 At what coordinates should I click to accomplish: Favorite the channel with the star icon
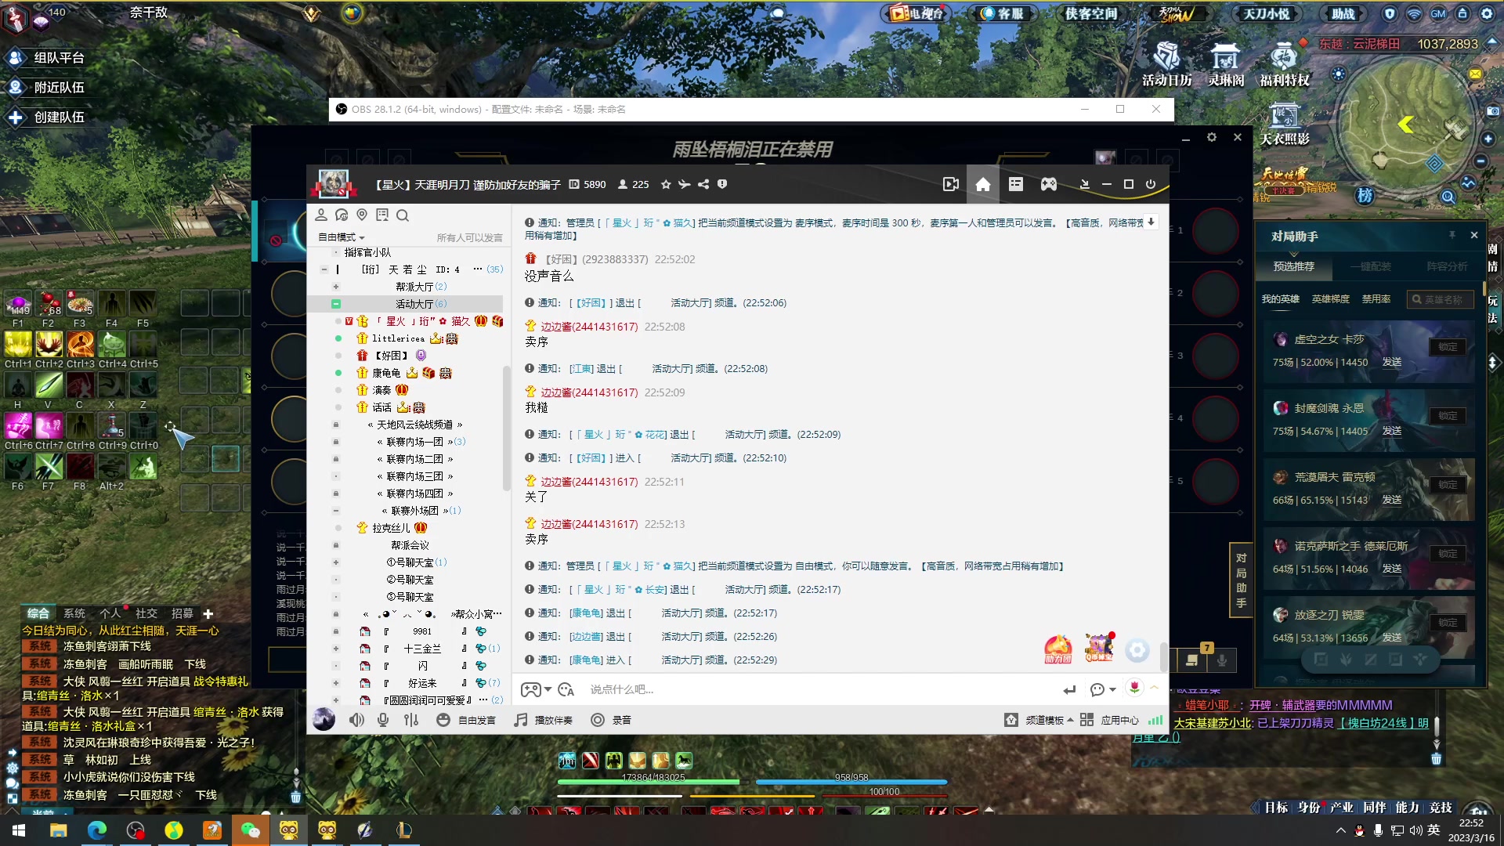[x=666, y=185]
